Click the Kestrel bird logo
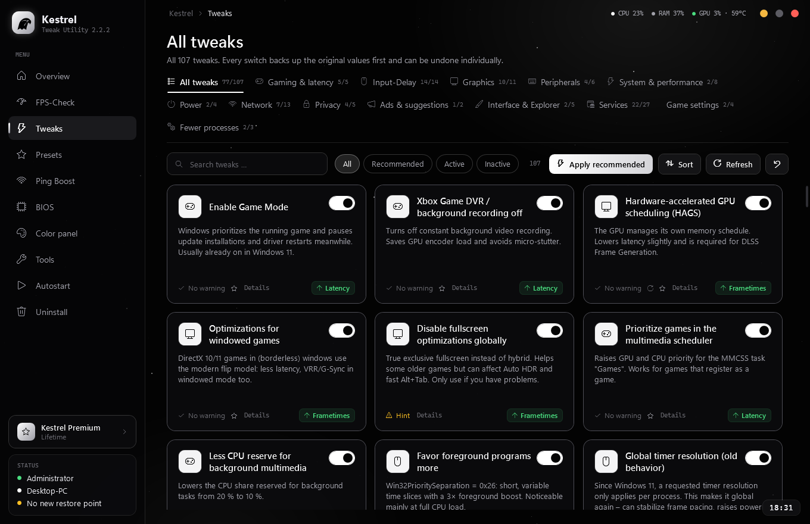Screen dimensions: 810x524 point(23,23)
